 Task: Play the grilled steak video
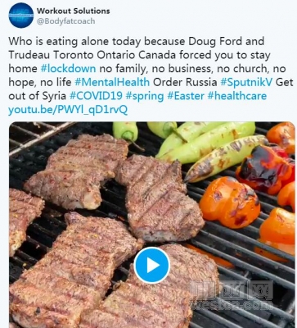point(152,265)
